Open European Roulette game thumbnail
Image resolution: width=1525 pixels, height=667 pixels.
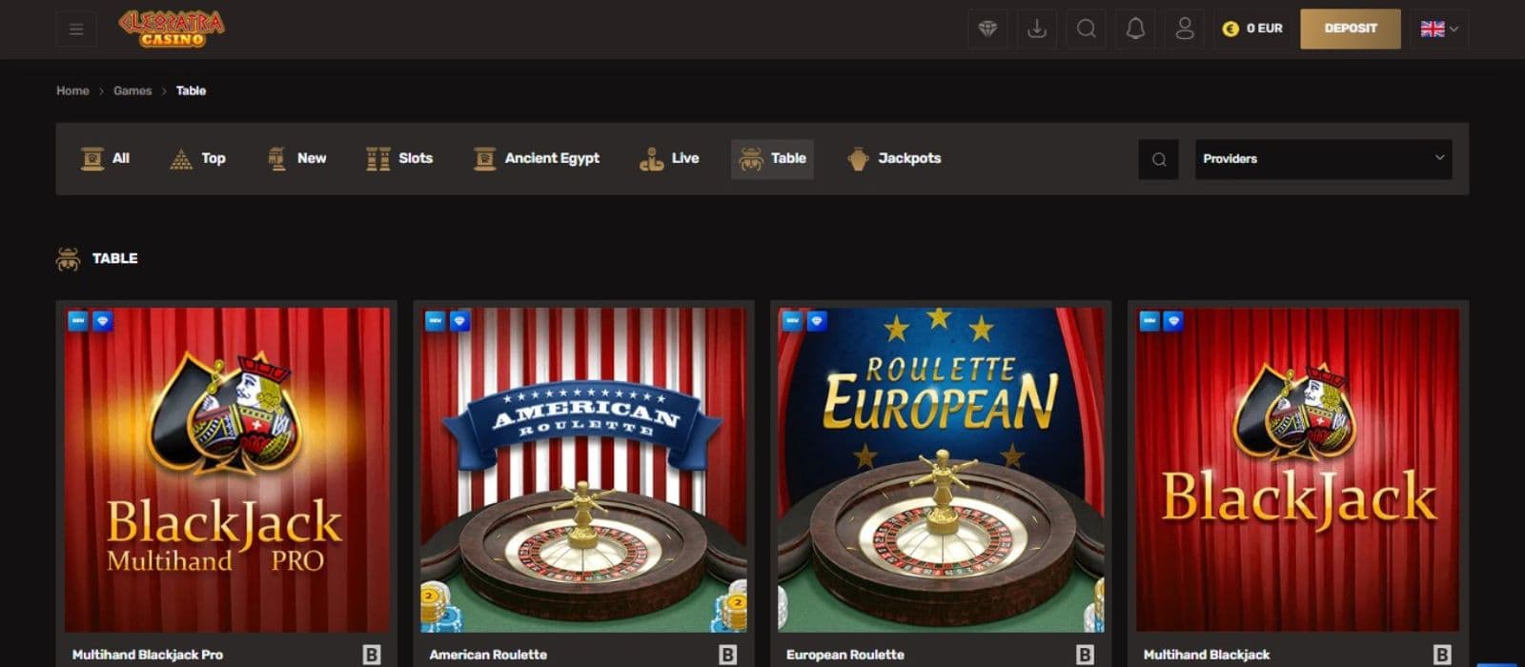(x=941, y=470)
